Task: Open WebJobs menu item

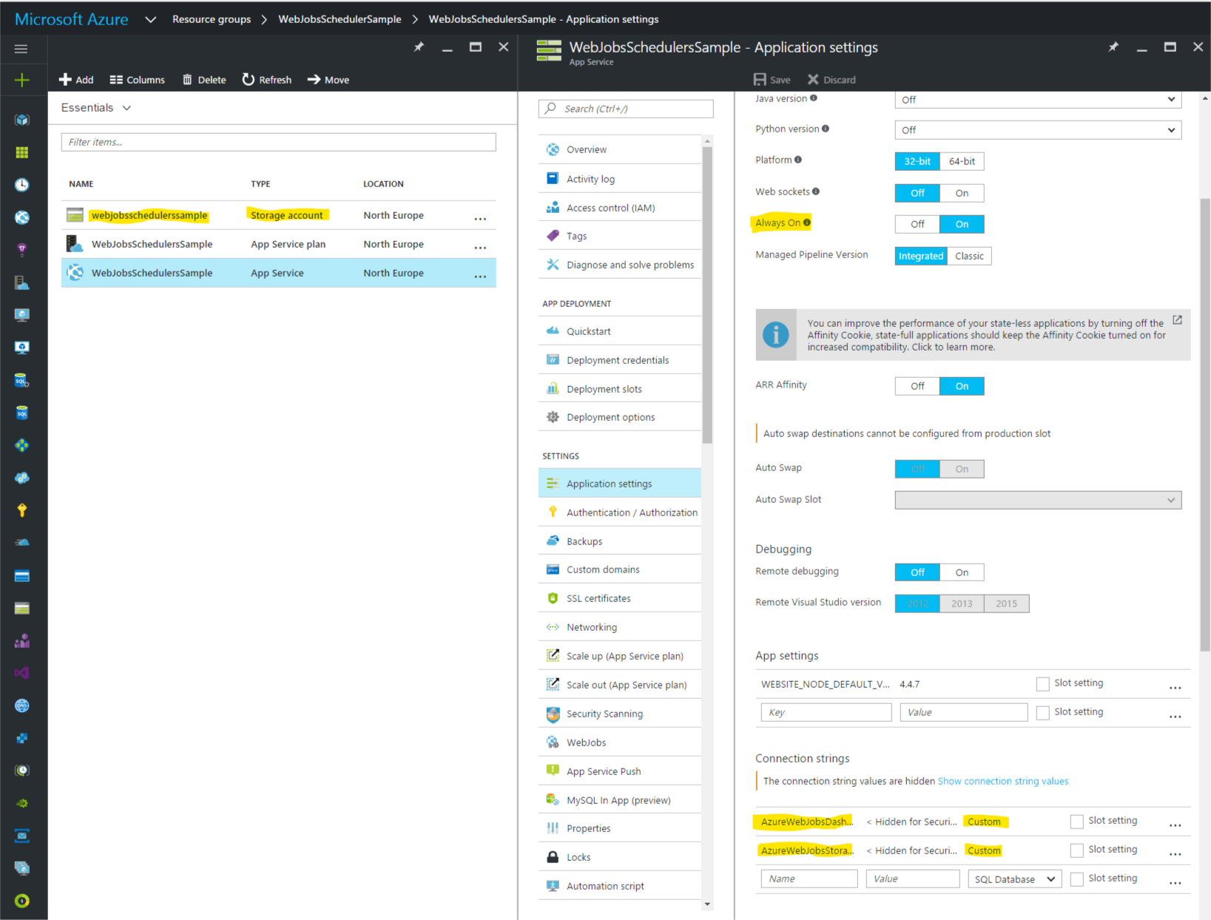Action: [x=619, y=743]
